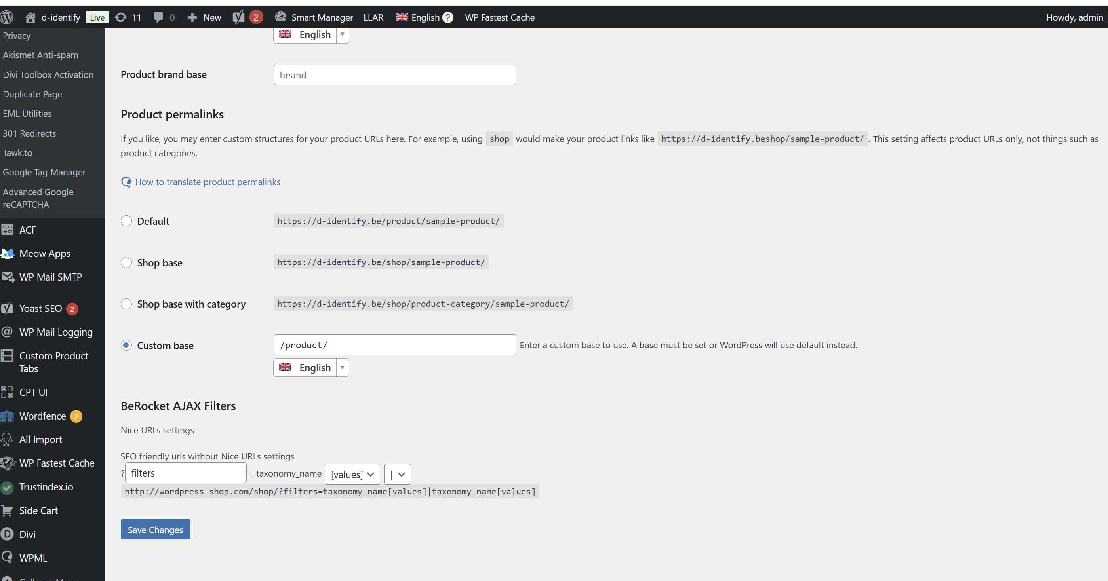Open How to translate product permalinks link
The image size is (1108, 581).
click(x=208, y=182)
